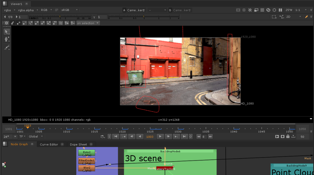Viewport: 314px width, 175px height.
Task: Click the viewer pause icon
Action: coord(280,10)
